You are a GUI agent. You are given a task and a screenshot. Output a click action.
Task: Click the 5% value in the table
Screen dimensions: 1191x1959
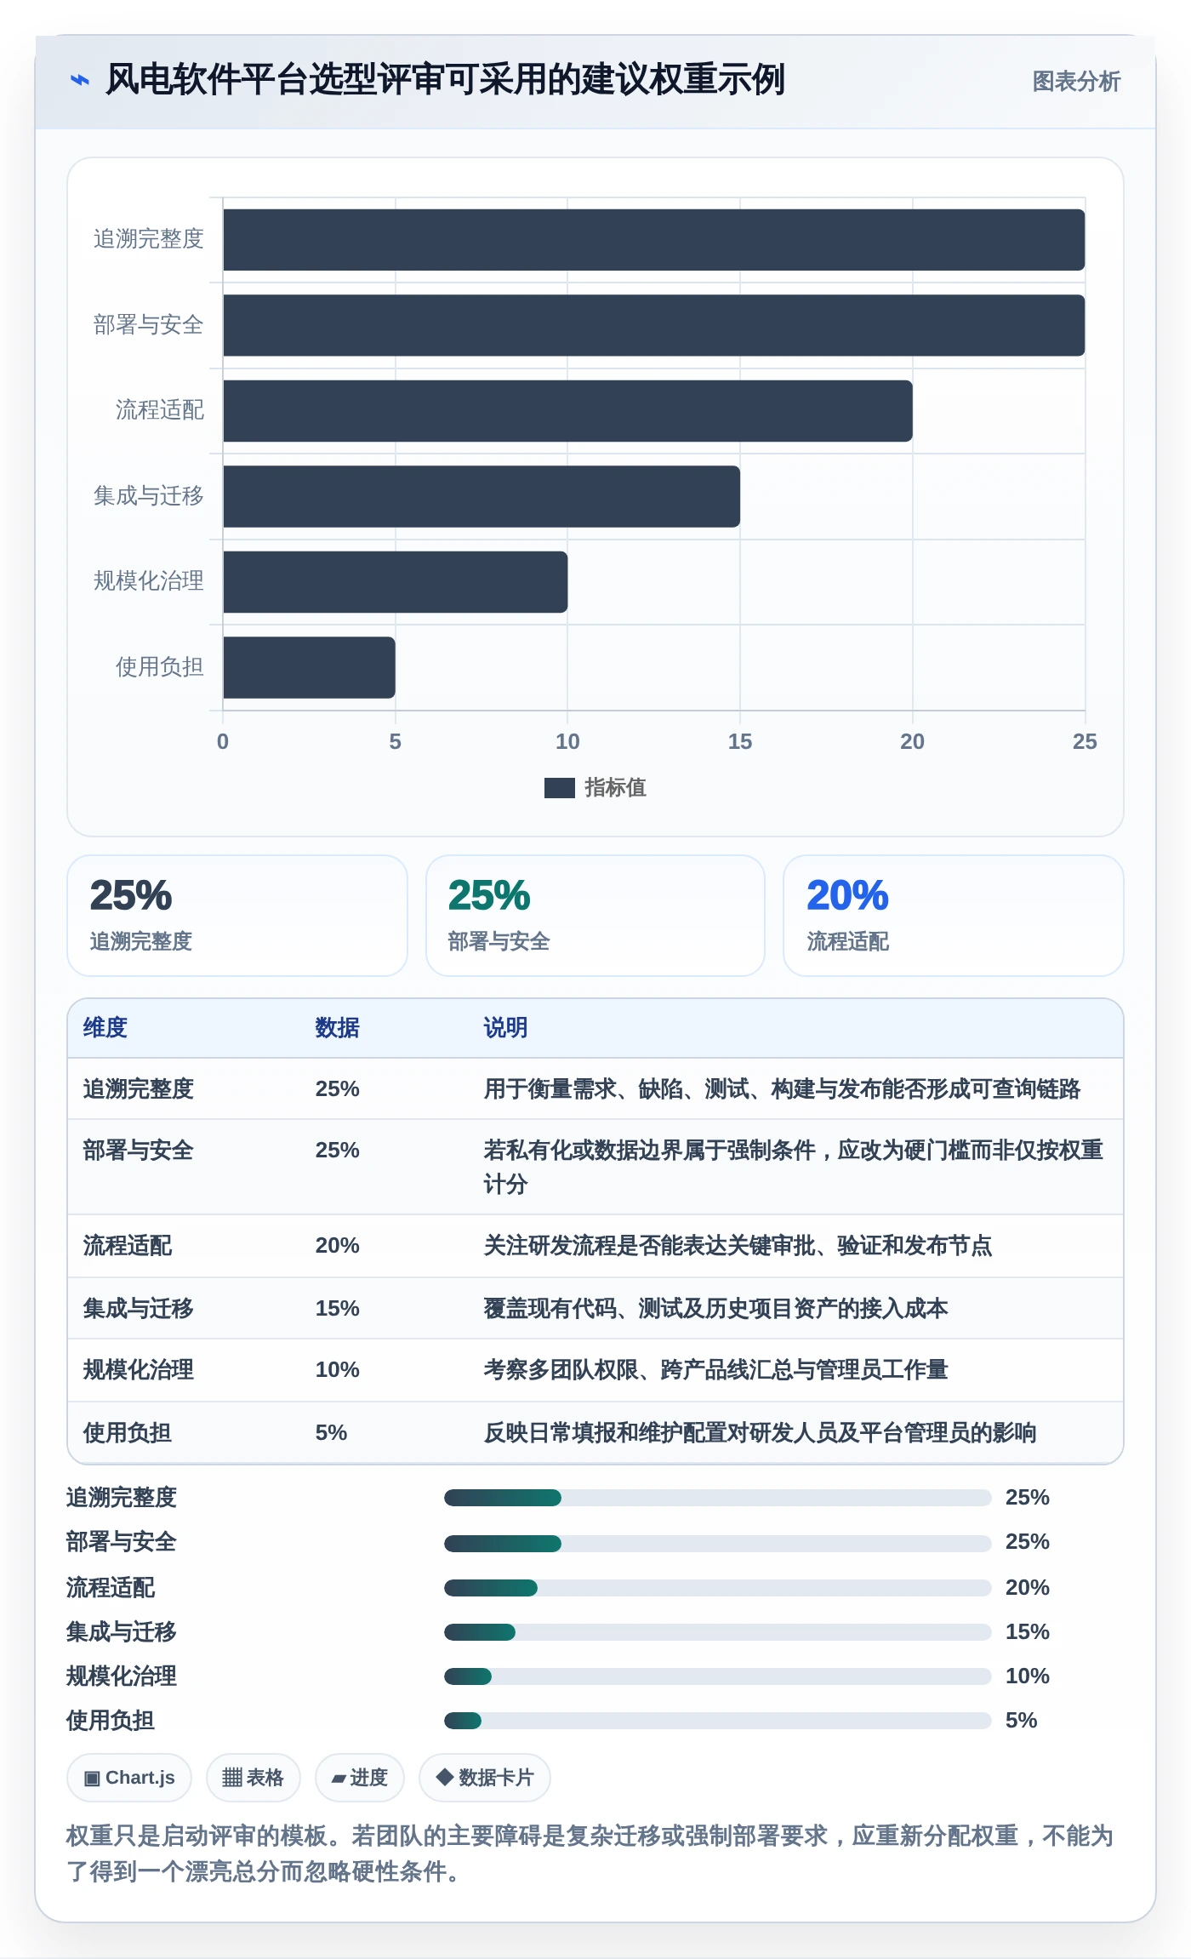tap(332, 1433)
